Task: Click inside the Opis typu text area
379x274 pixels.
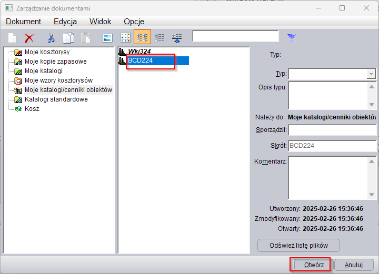Action: pos(328,96)
